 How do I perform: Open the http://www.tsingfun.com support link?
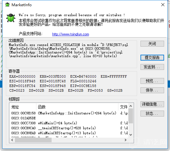(x=71, y=34)
